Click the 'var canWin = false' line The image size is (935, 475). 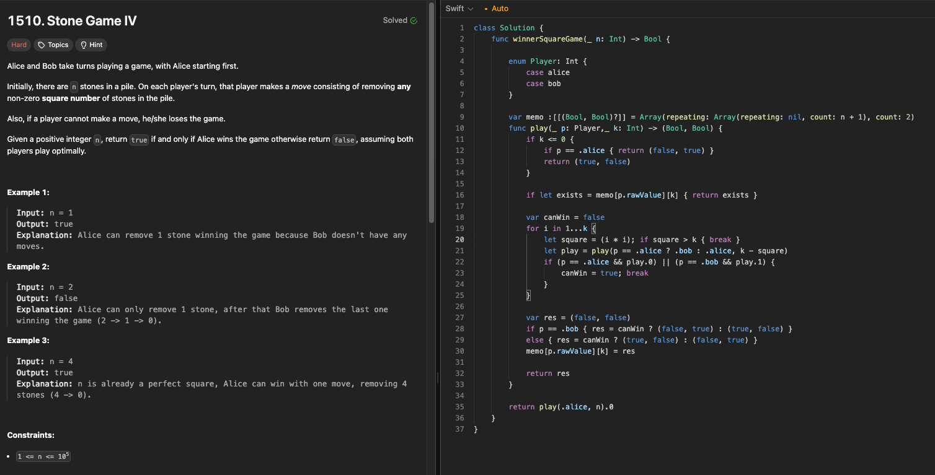click(x=565, y=217)
